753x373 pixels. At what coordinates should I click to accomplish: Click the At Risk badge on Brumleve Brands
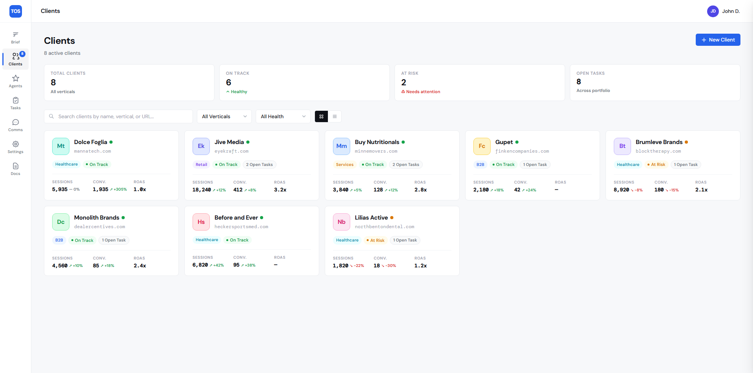pyautogui.click(x=656, y=165)
